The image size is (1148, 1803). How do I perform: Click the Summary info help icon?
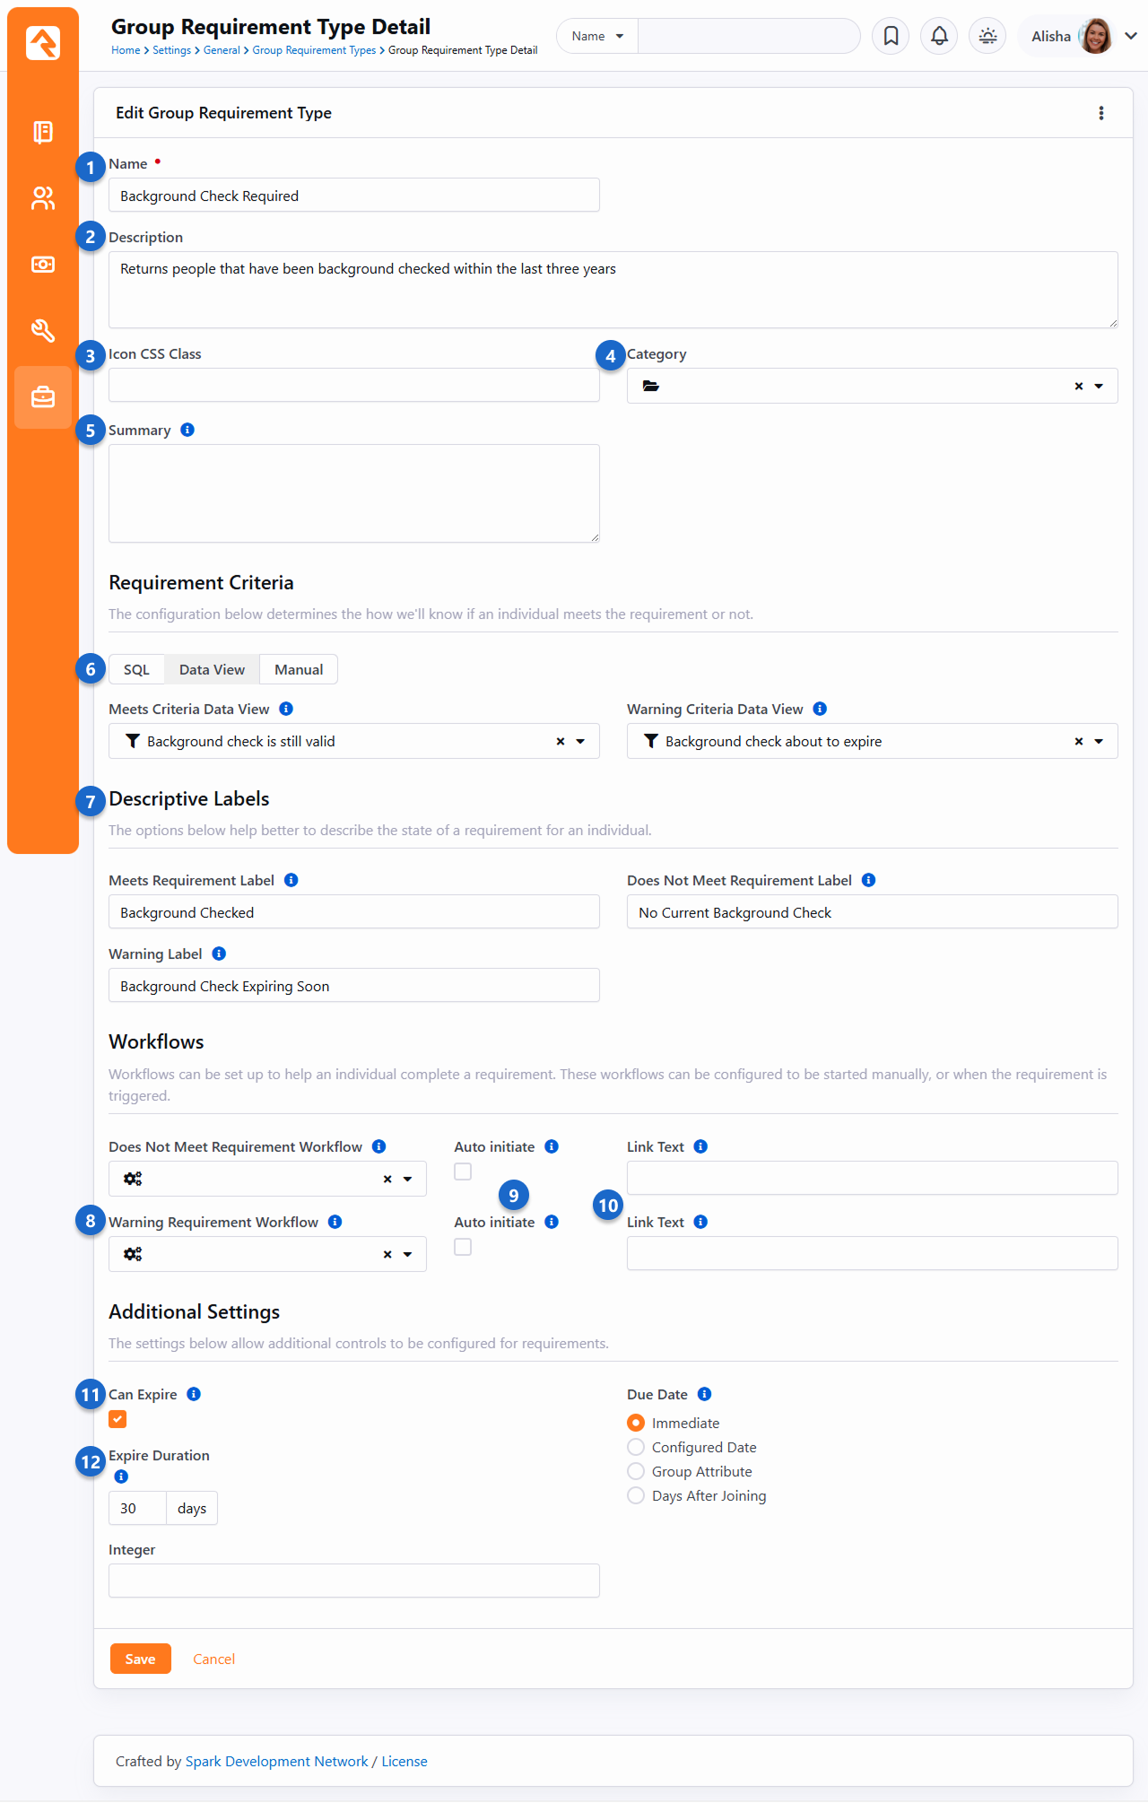coord(187,430)
